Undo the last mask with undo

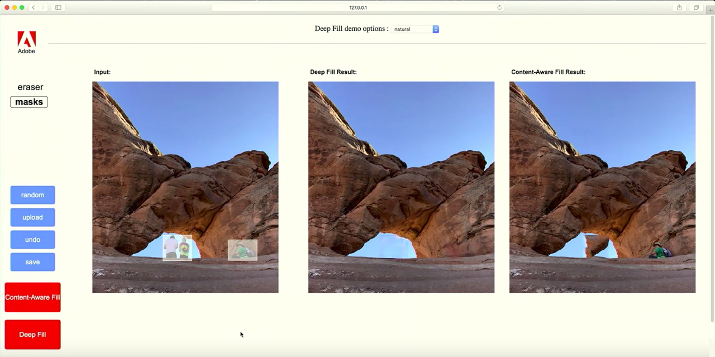click(x=33, y=240)
